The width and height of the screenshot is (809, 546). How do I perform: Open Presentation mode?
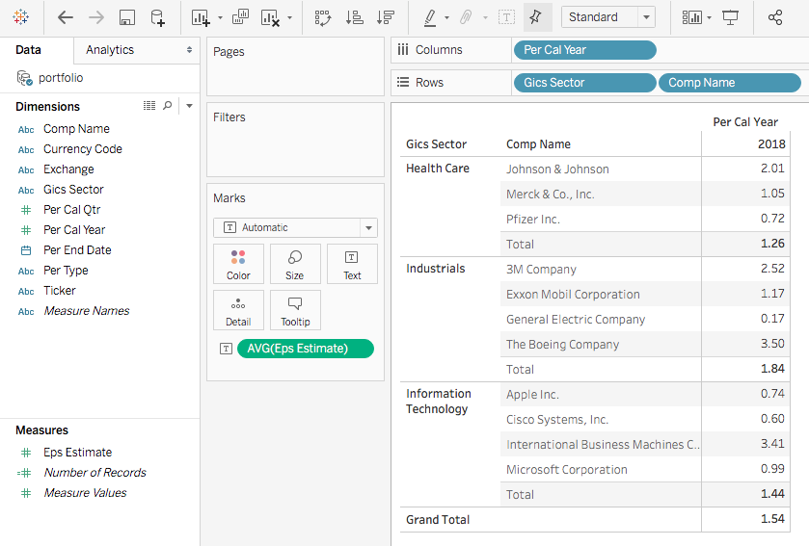tap(731, 17)
